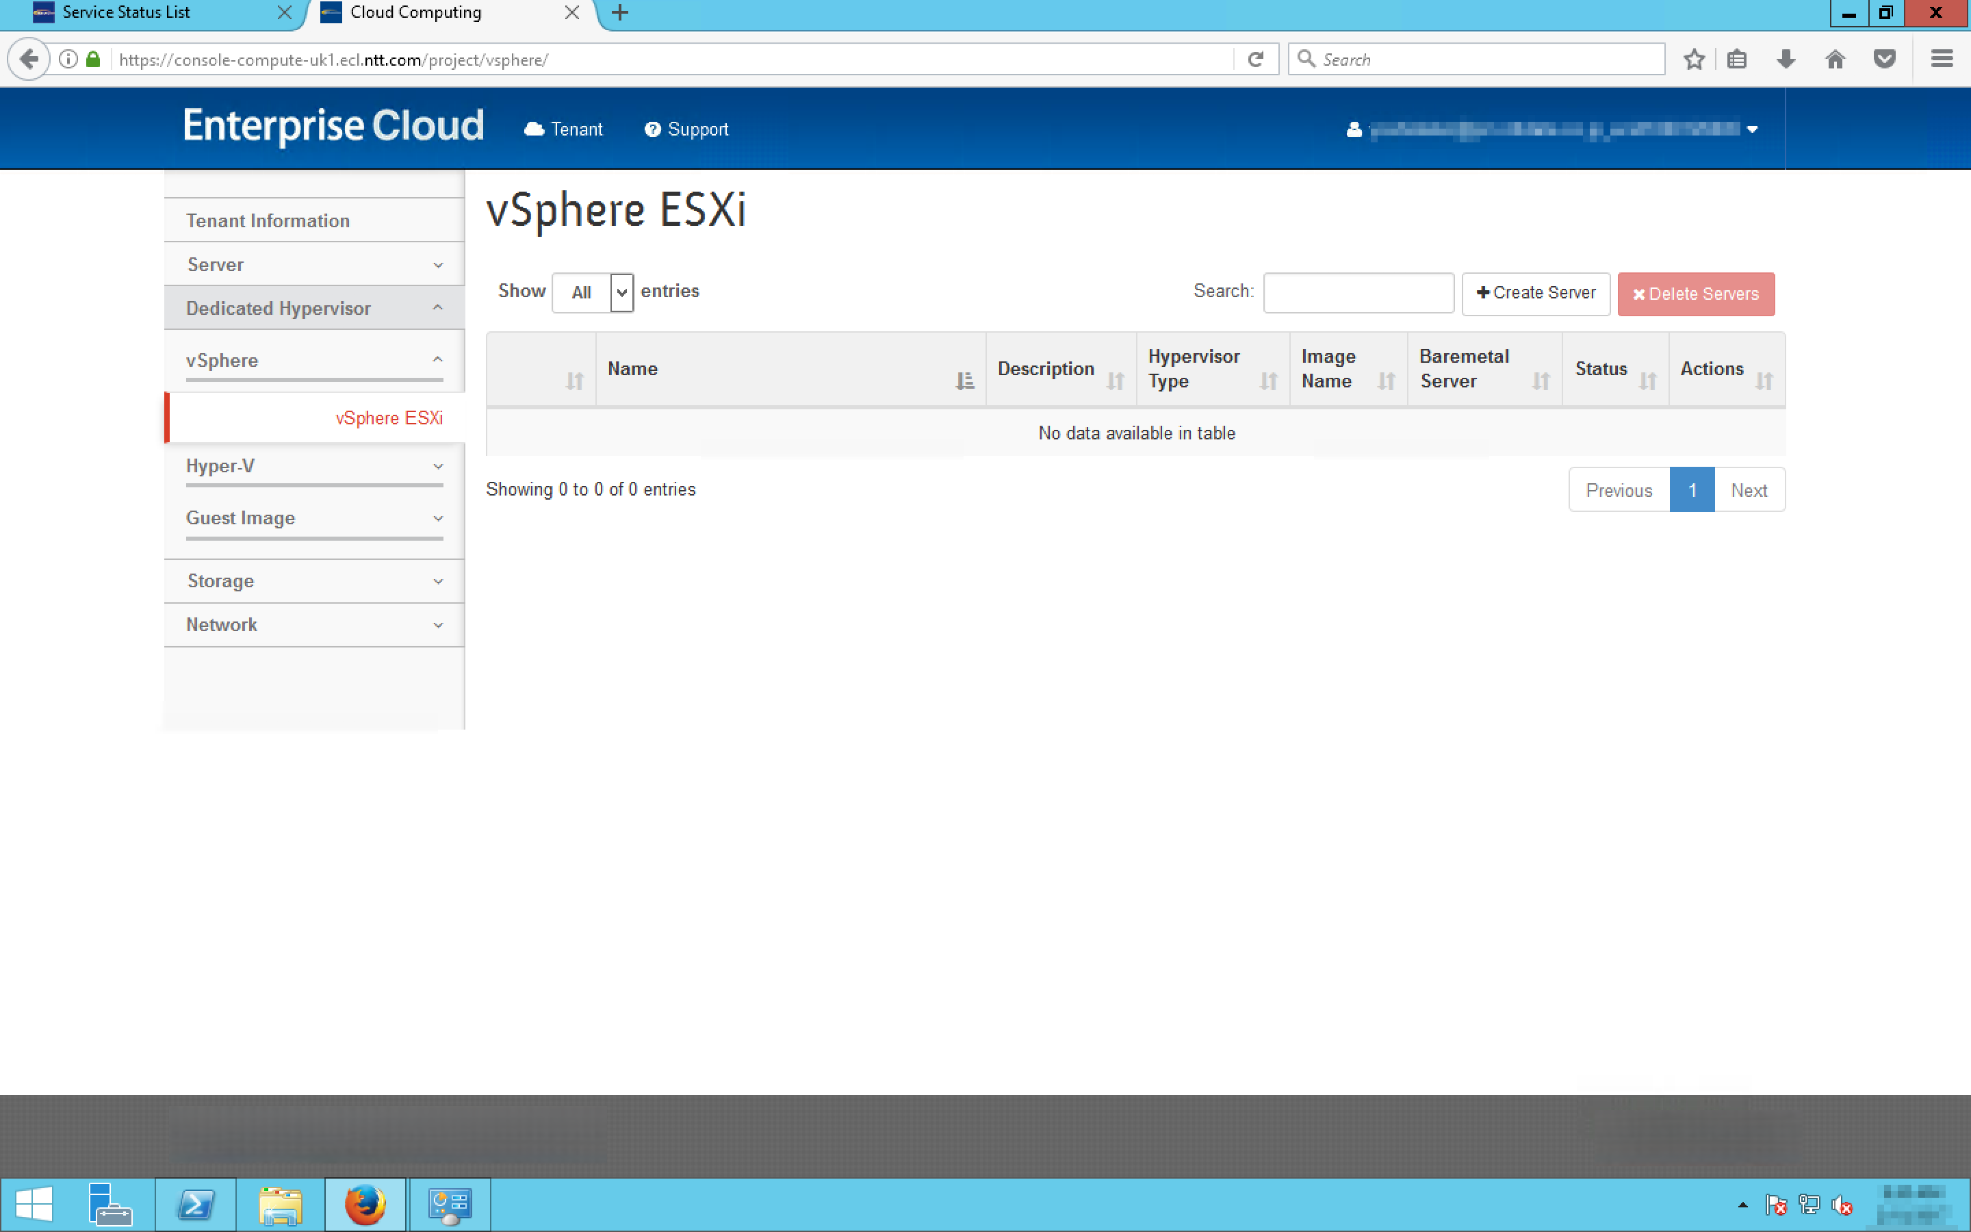Open the Pocket icon in toolbar
This screenshot has width=1971, height=1232.
pyautogui.click(x=1884, y=60)
